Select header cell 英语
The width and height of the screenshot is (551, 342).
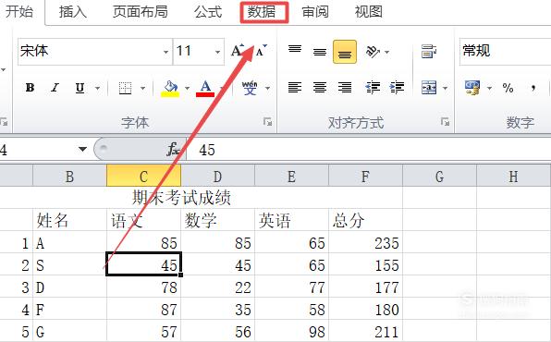(x=291, y=220)
